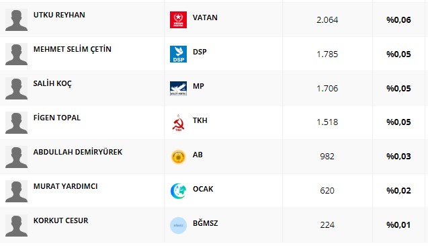The image size is (428, 246).
Task: Click the DSP white dove logo
Action: coord(178,54)
